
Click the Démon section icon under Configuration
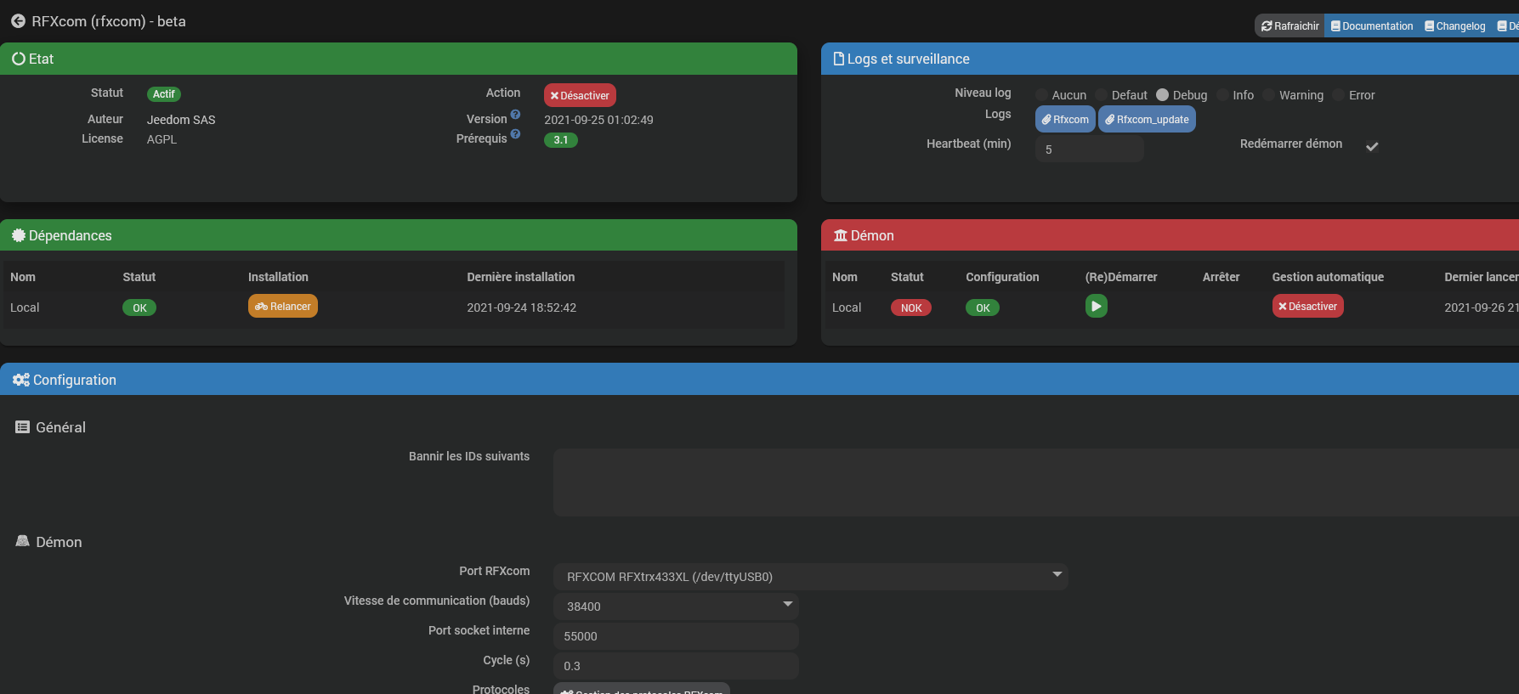pyautogui.click(x=23, y=541)
